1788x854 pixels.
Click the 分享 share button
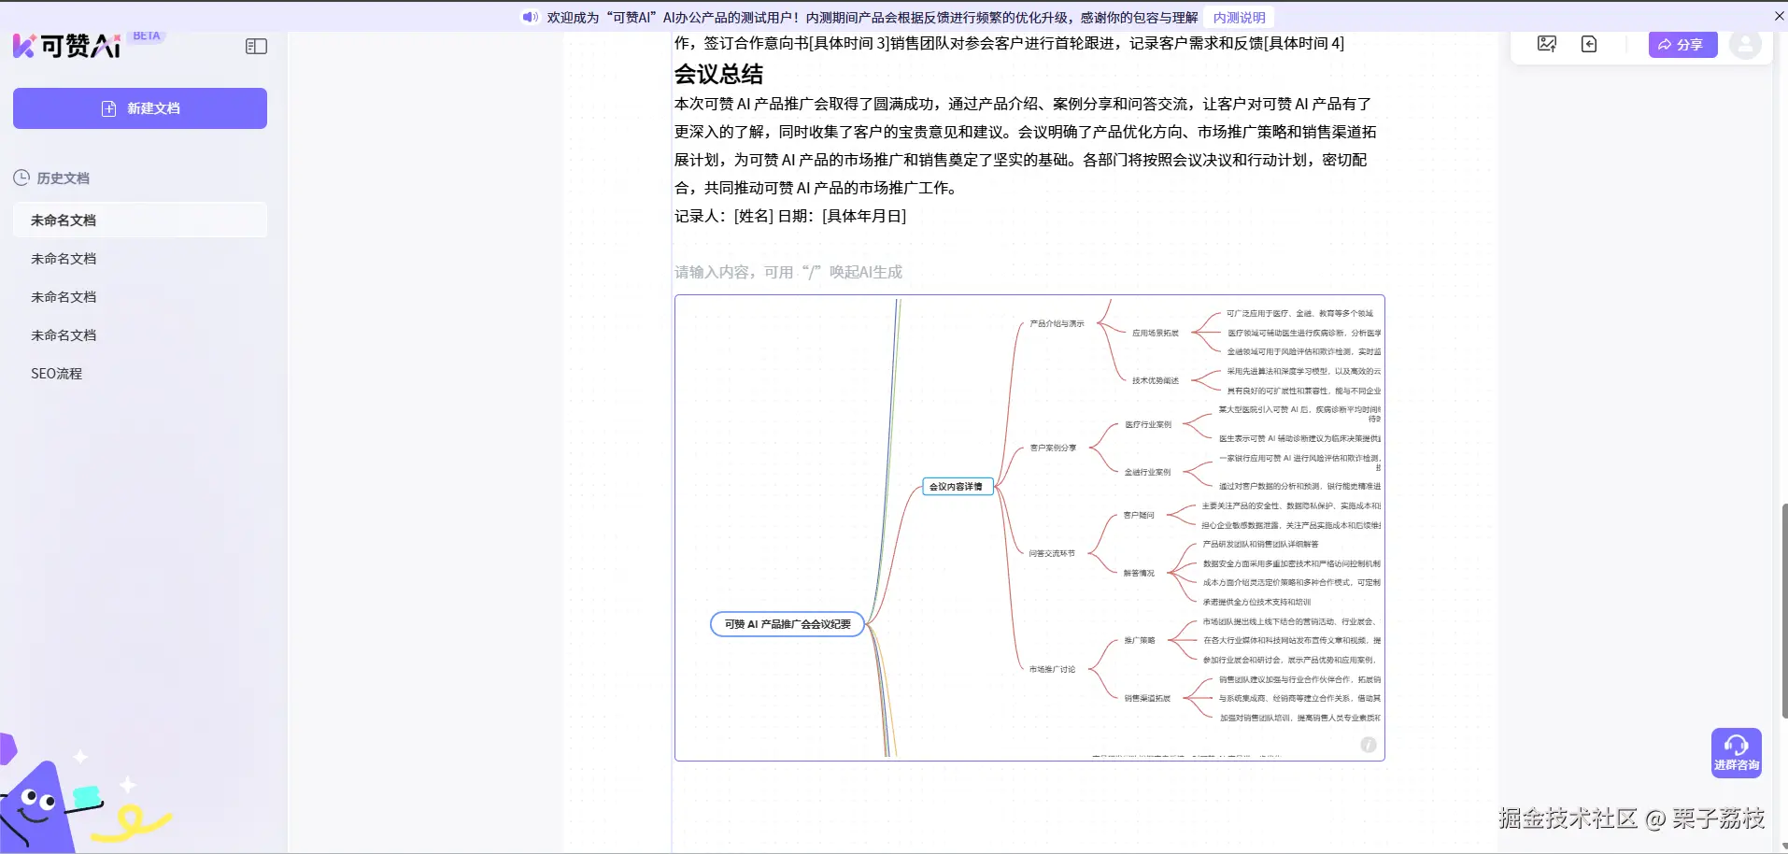pos(1682,44)
